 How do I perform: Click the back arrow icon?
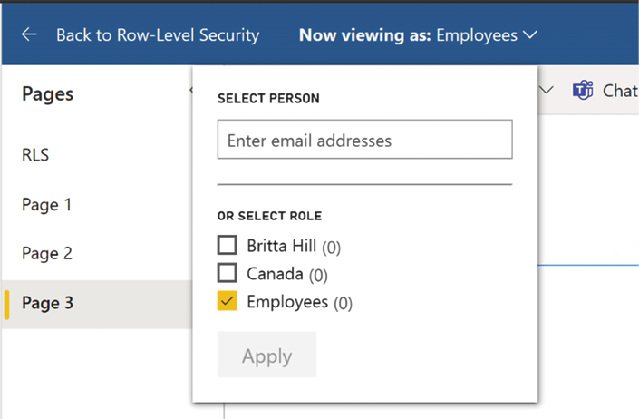pos(29,34)
